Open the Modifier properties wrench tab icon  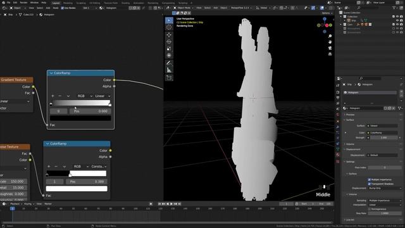point(338,127)
